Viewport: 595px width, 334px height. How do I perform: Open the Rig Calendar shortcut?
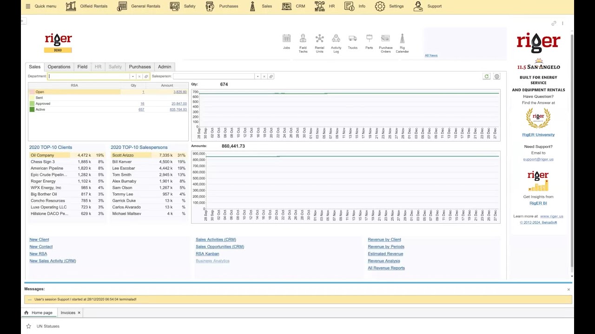[402, 43]
